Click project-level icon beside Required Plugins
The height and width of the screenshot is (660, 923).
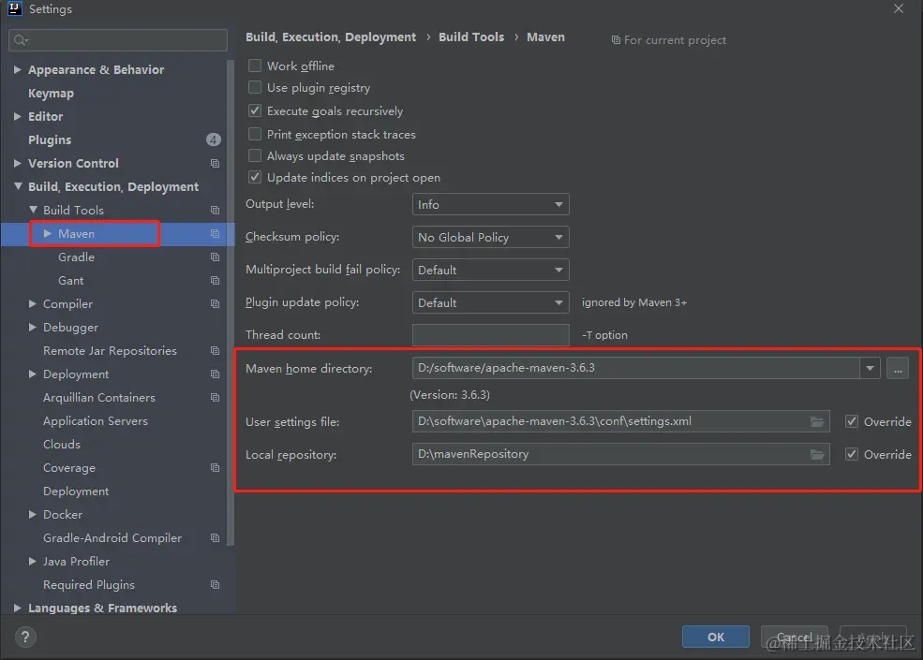[x=215, y=585]
